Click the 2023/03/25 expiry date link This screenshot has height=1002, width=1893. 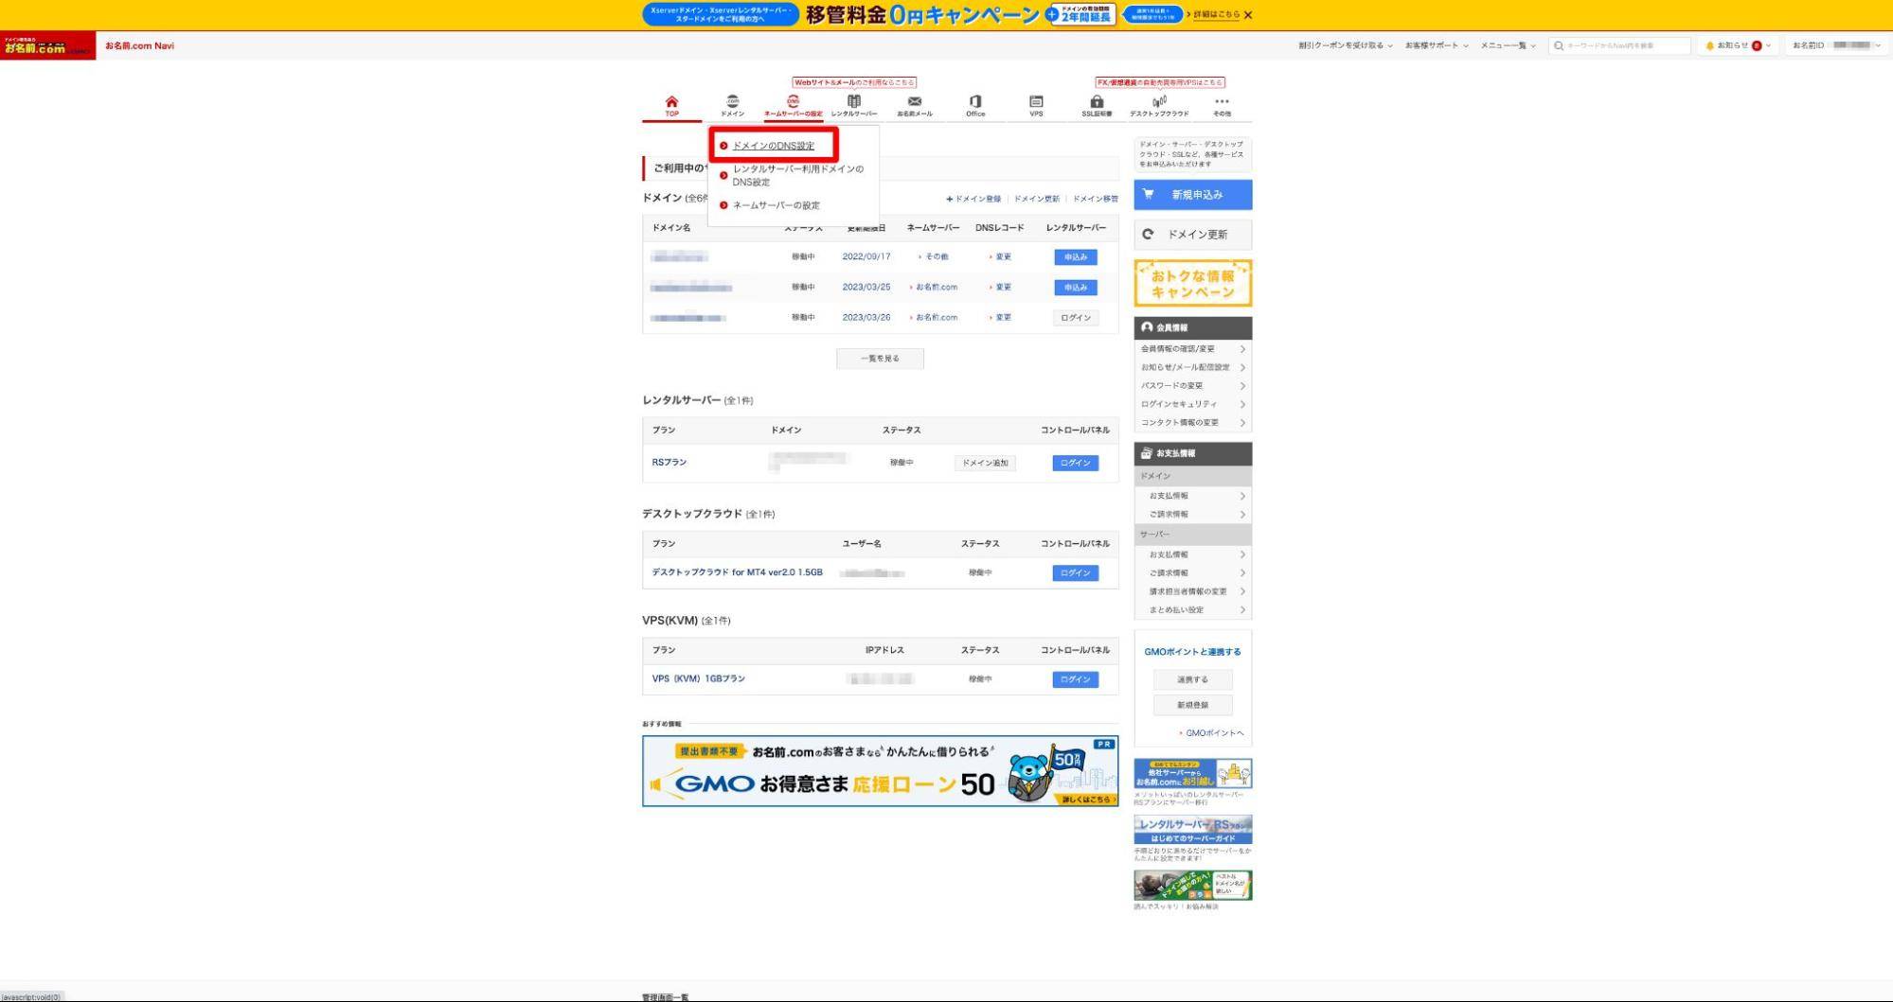pos(866,287)
